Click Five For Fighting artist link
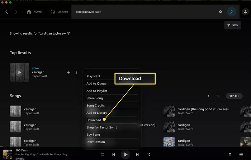The width and height of the screenshot is (251, 160). (25, 154)
